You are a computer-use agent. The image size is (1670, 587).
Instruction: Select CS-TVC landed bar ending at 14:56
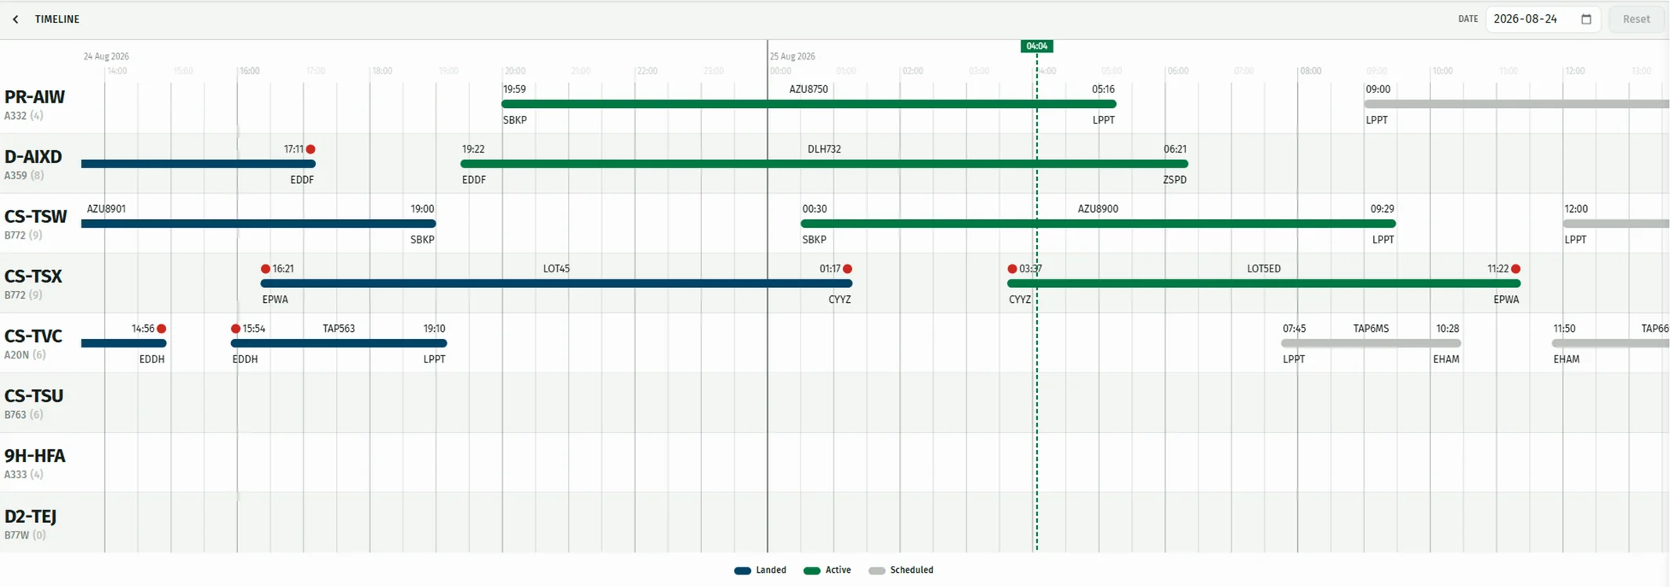click(x=124, y=344)
